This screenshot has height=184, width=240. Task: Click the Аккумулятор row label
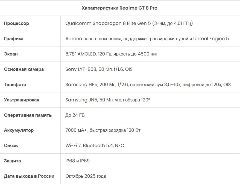pyautogui.click(x=19, y=130)
